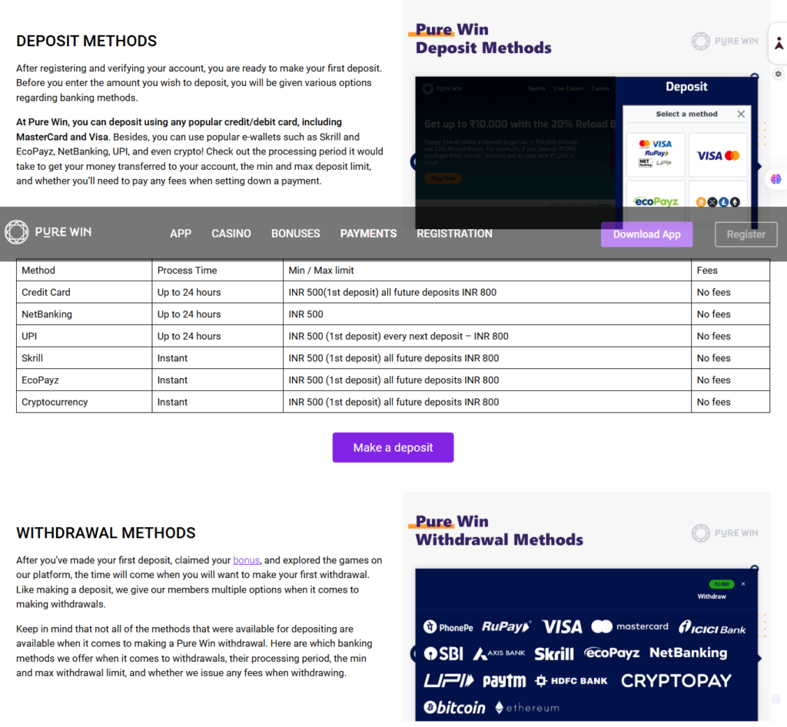This screenshot has width=787, height=727.
Task: Click the Download App button
Action: 646,234
